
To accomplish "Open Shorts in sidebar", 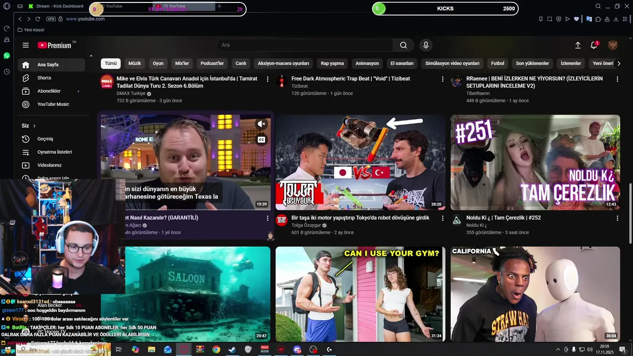I will pyautogui.click(x=52, y=78).
